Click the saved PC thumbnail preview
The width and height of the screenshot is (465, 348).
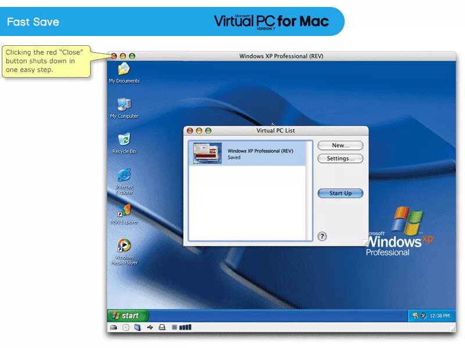pos(208,153)
